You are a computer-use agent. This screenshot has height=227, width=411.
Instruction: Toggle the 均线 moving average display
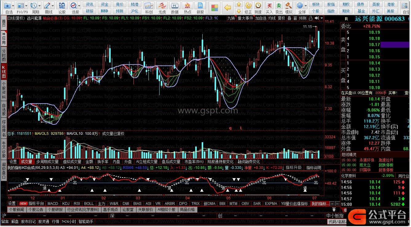pos(272,18)
